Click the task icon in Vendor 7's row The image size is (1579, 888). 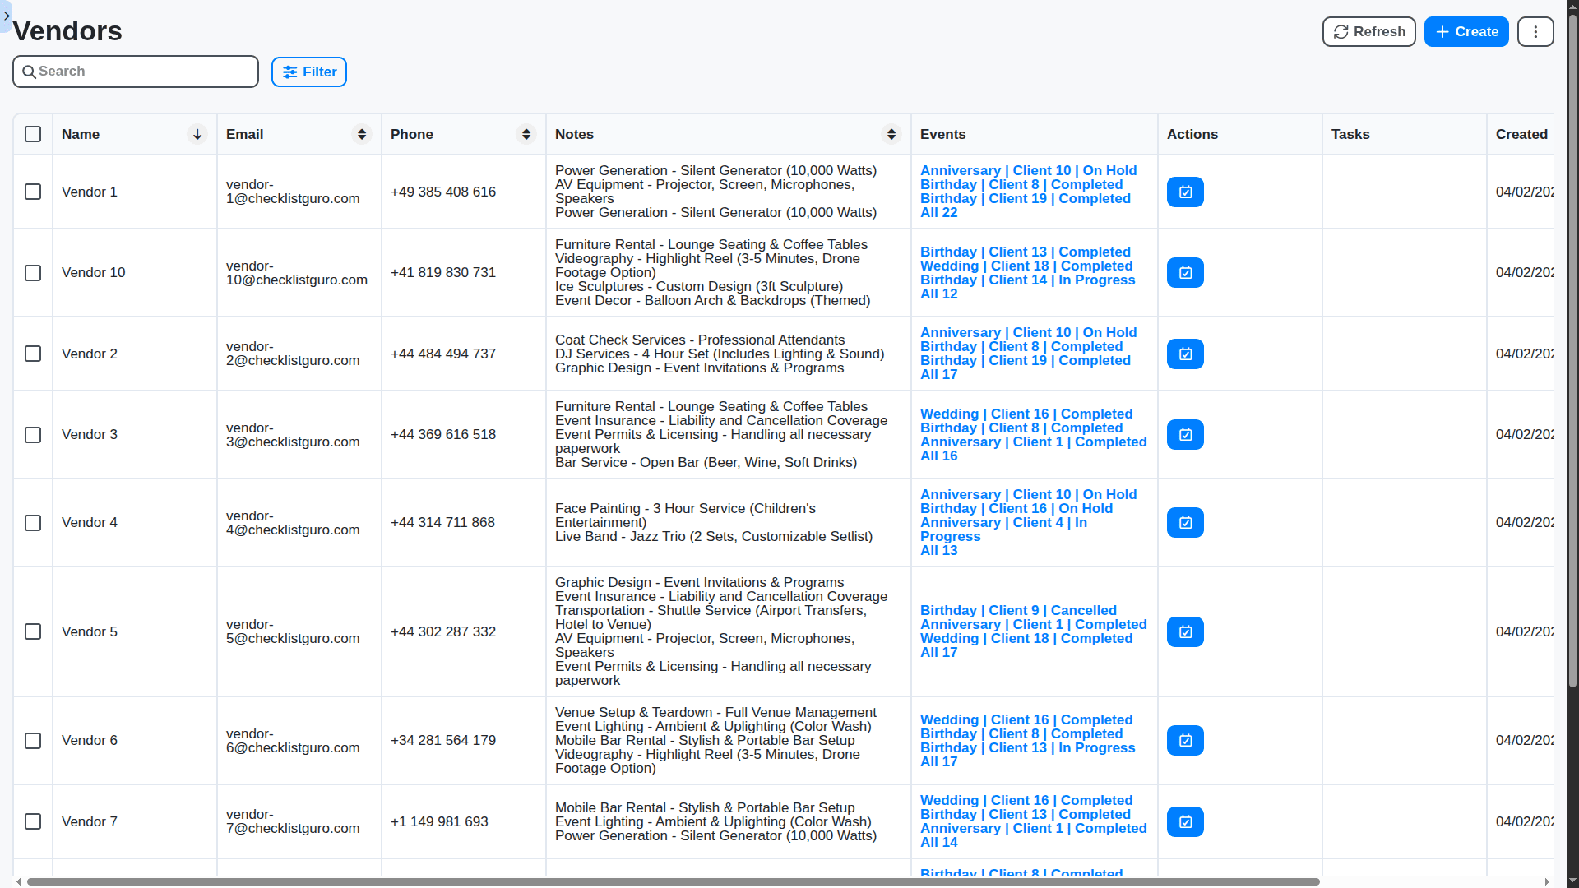click(1184, 821)
